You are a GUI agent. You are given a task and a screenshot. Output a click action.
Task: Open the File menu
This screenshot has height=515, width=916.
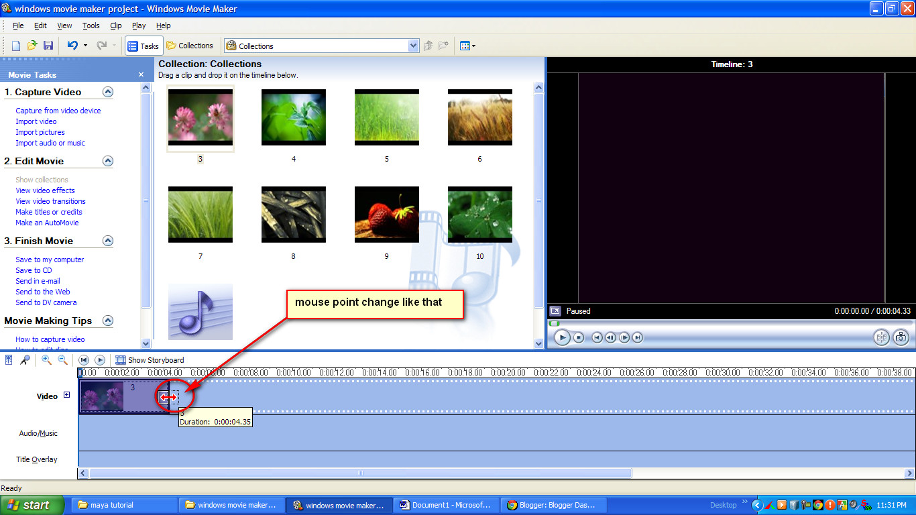pyautogui.click(x=18, y=25)
